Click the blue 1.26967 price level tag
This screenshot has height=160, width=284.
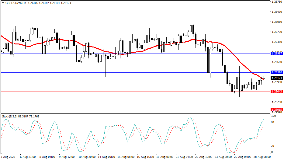pyautogui.click(x=277, y=53)
